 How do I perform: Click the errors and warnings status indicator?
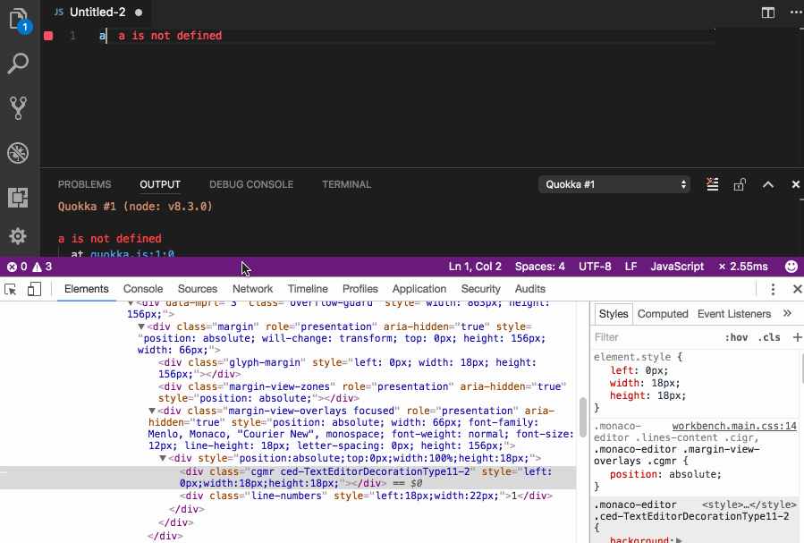23,266
